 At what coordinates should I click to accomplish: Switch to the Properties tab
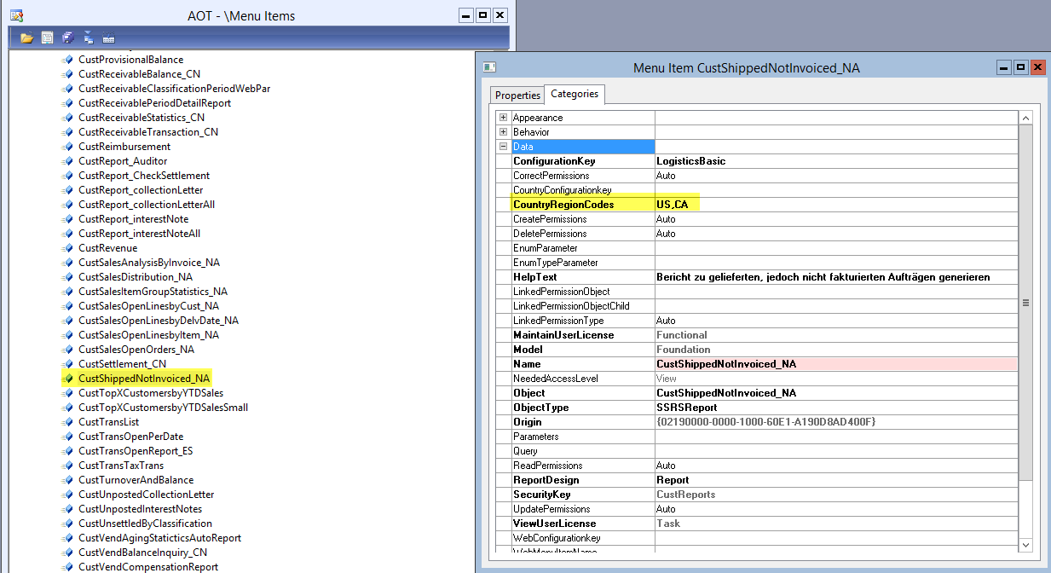pos(517,95)
